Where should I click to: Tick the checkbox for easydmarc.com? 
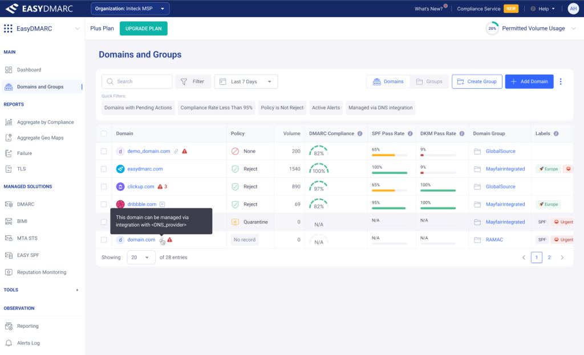coord(104,169)
